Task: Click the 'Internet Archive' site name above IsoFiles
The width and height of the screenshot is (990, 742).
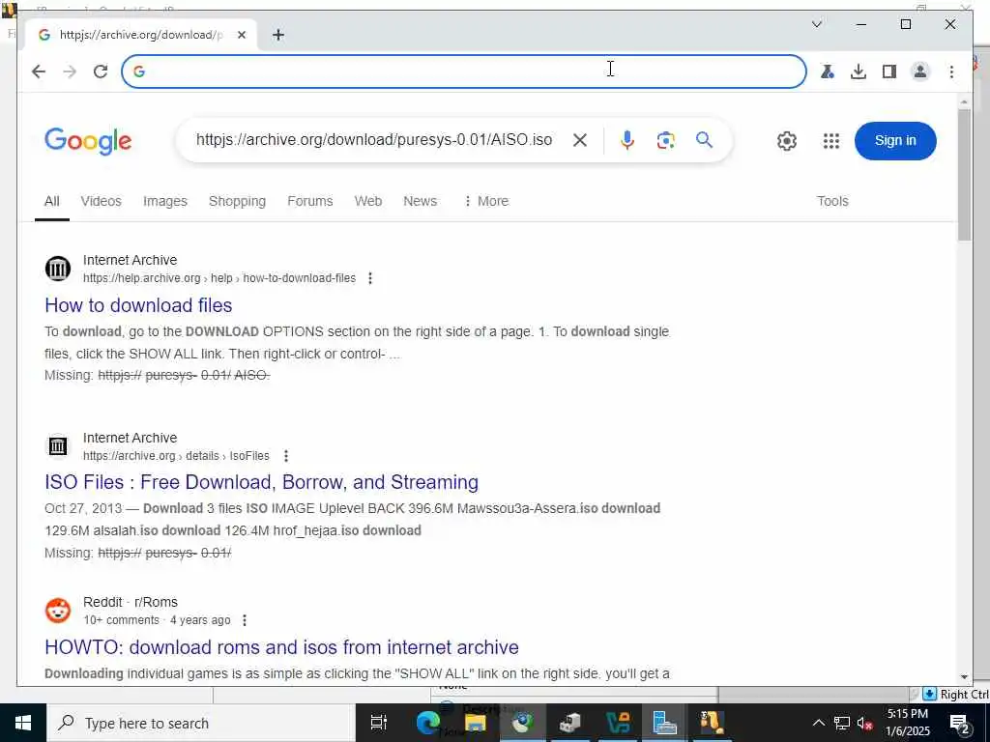Action: point(131,438)
